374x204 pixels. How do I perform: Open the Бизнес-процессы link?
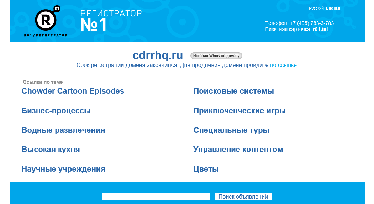click(56, 110)
